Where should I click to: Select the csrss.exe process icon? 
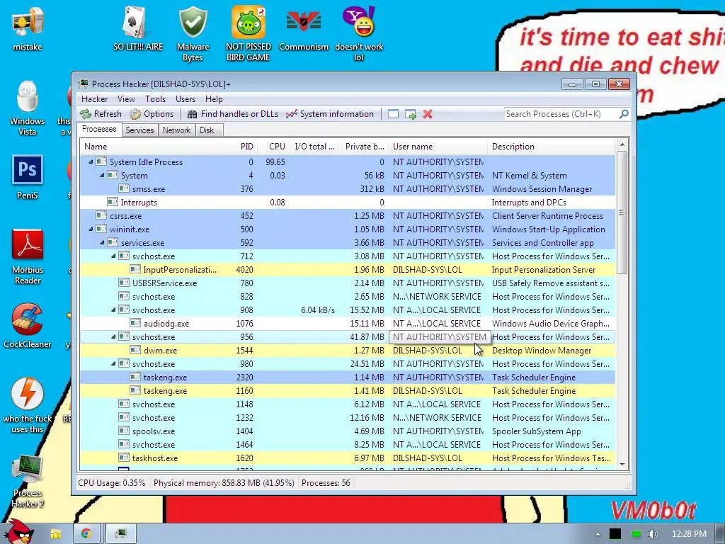[101, 215]
